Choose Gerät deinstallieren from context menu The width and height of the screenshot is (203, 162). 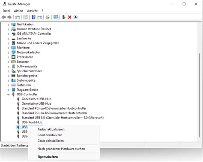(51, 141)
